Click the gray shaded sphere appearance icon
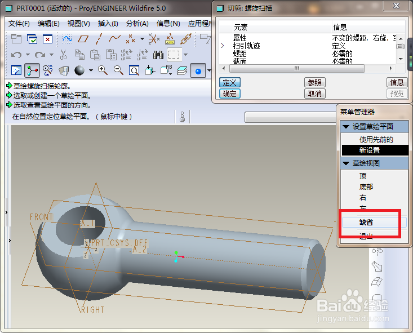Image resolution: width=413 pixels, height=333 pixels. (x=79, y=70)
